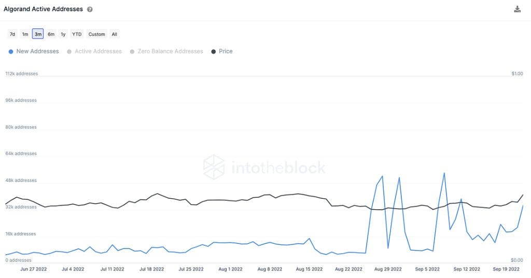Screen dimensions: 531x278
Task: Enable the Active Addresses series
Action: tap(98, 51)
